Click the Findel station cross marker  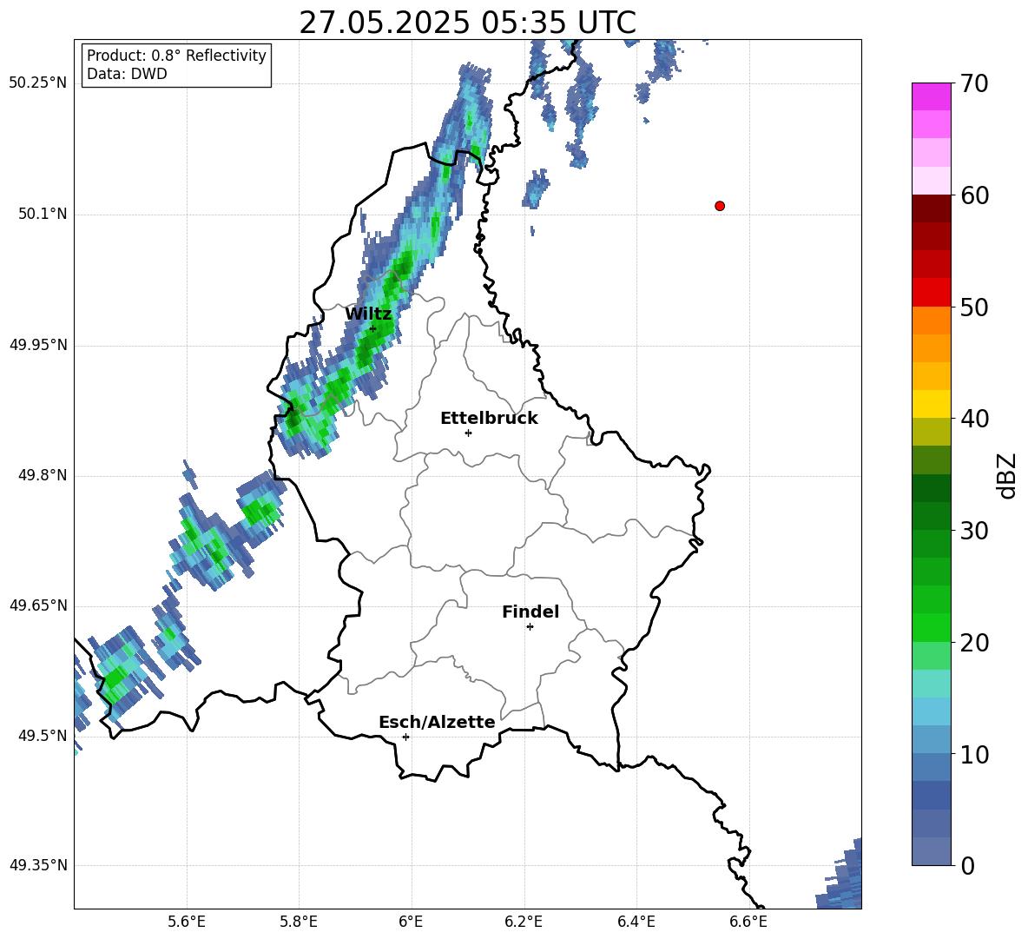point(530,627)
